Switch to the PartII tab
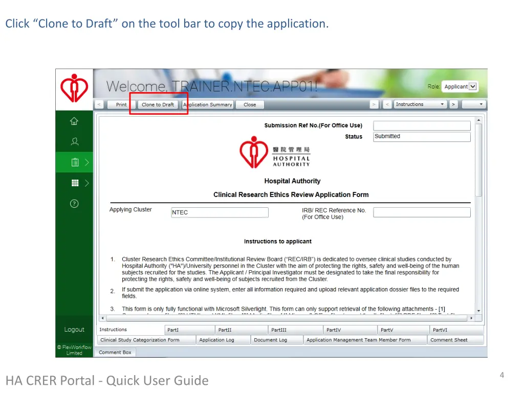524x393 pixels. coord(242,330)
